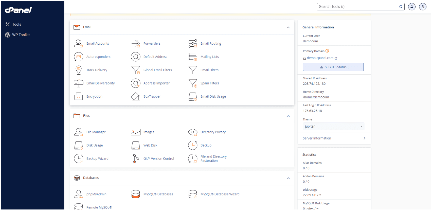This screenshot has height=211, width=432.
Task: Click the Primary Domain warning info icon
Action: (327, 51)
